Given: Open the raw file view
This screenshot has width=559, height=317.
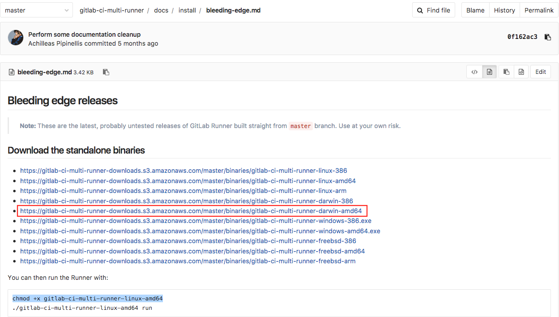Looking at the screenshot, I should [x=521, y=72].
